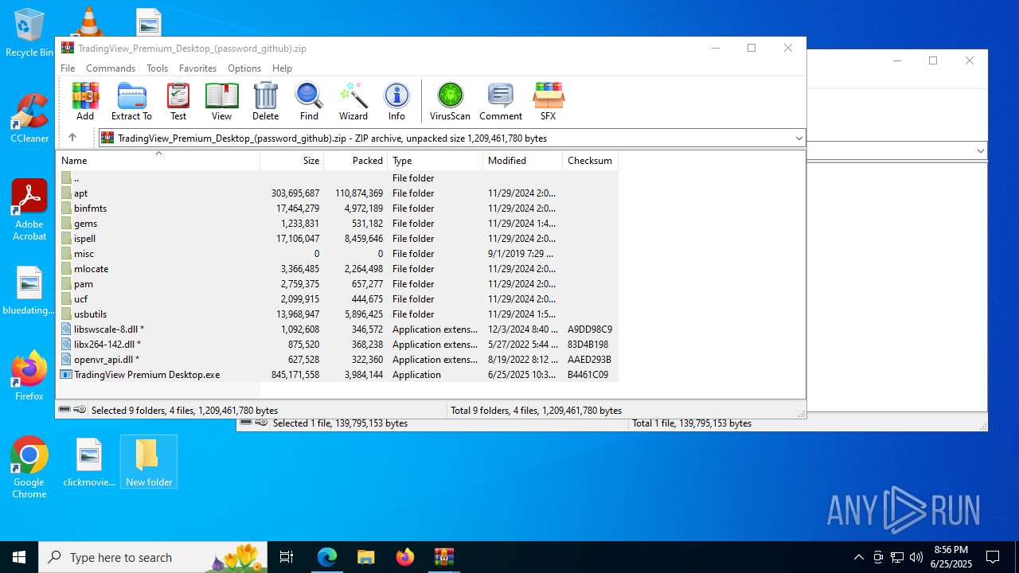The image size is (1019, 573).
Task: Open the Options menu
Action: coord(244,68)
